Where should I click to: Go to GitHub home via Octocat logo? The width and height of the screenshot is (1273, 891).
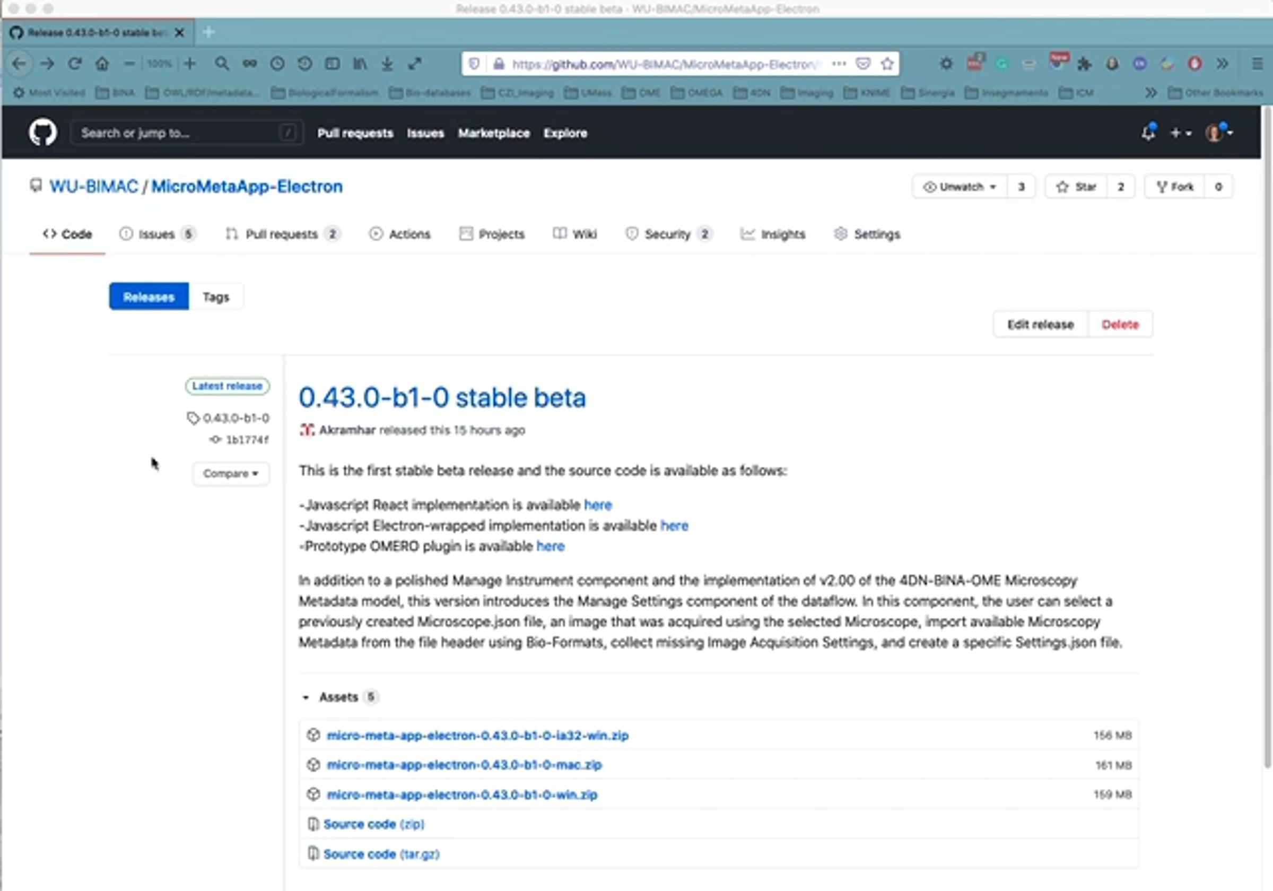[x=42, y=133]
